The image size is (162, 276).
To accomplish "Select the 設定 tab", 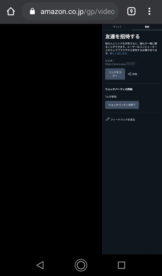I will point(147,27).
